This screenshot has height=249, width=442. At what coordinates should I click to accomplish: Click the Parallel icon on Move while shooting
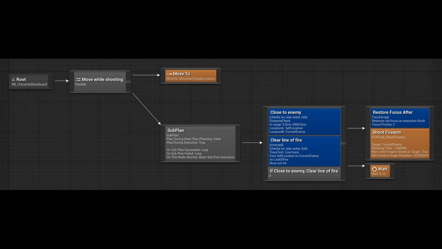[78, 80]
